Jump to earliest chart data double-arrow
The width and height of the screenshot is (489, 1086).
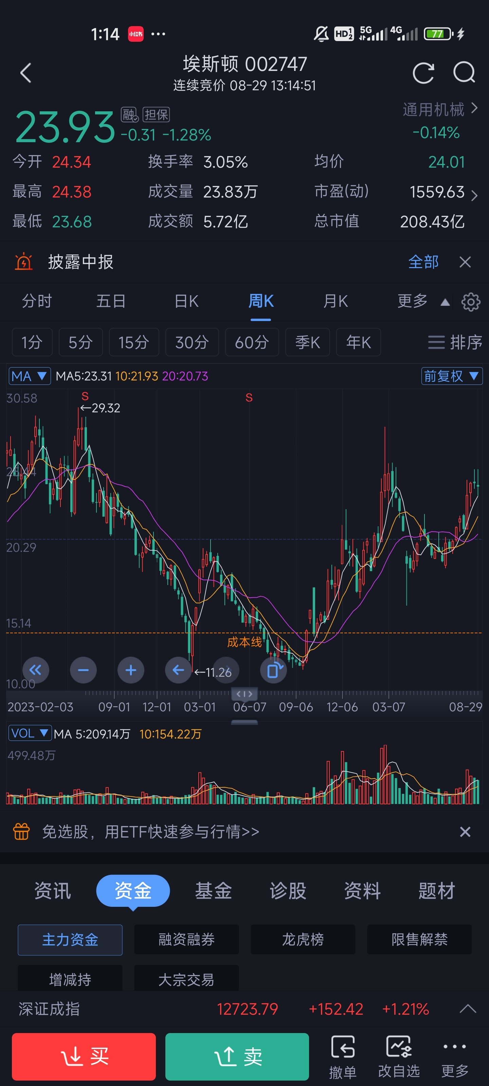(x=35, y=670)
